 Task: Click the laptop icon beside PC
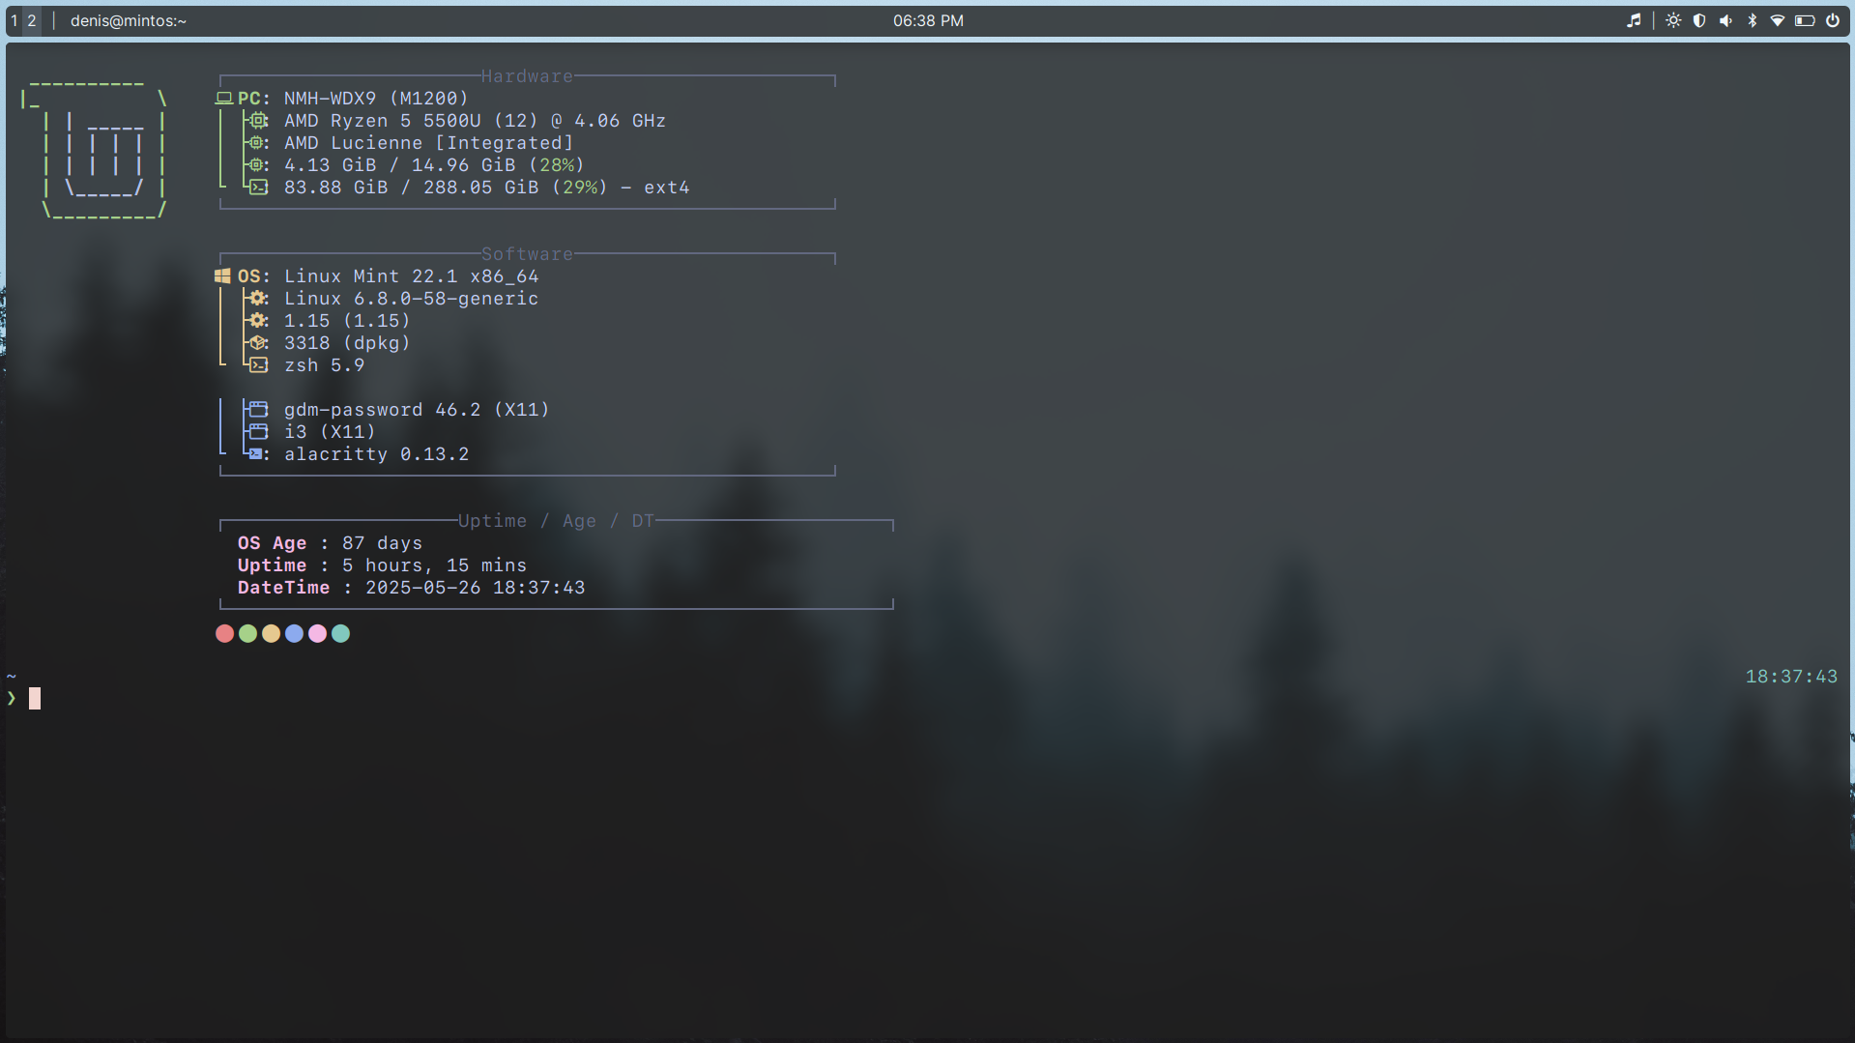point(224,99)
